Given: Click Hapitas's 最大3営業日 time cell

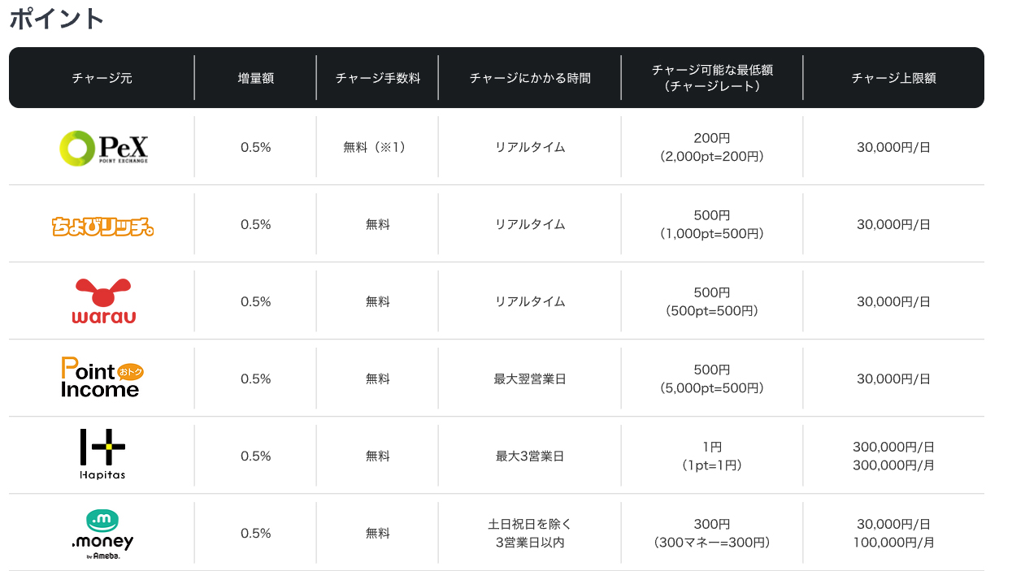Looking at the screenshot, I should [x=530, y=456].
